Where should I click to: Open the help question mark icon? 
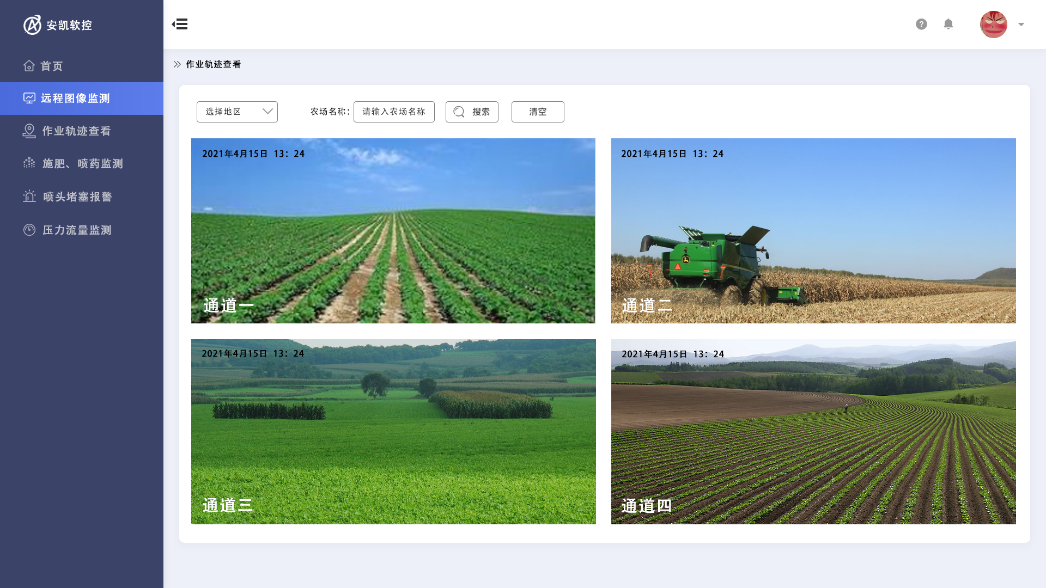tap(921, 24)
